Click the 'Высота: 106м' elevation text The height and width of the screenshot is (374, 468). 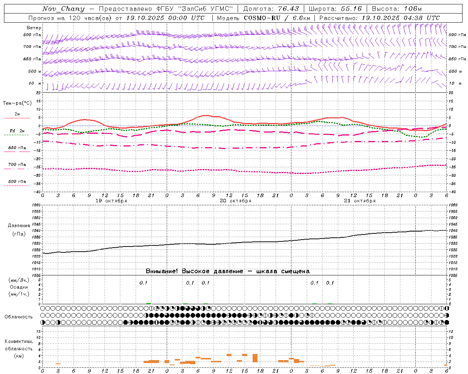click(x=397, y=9)
